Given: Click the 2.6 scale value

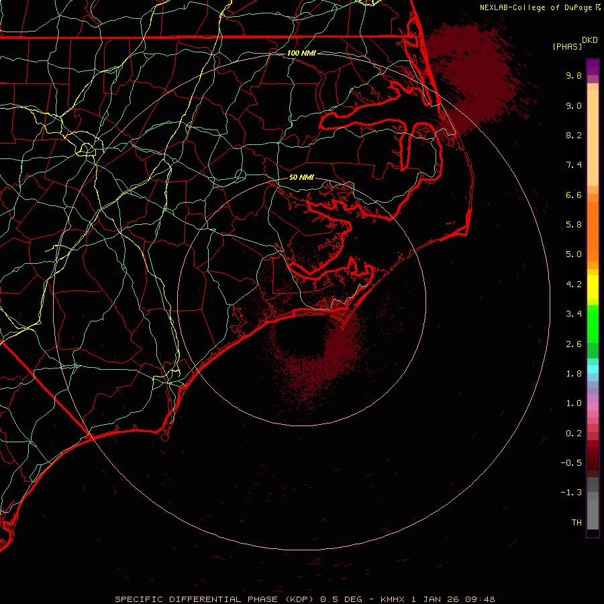Looking at the screenshot, I should point(574,344).
